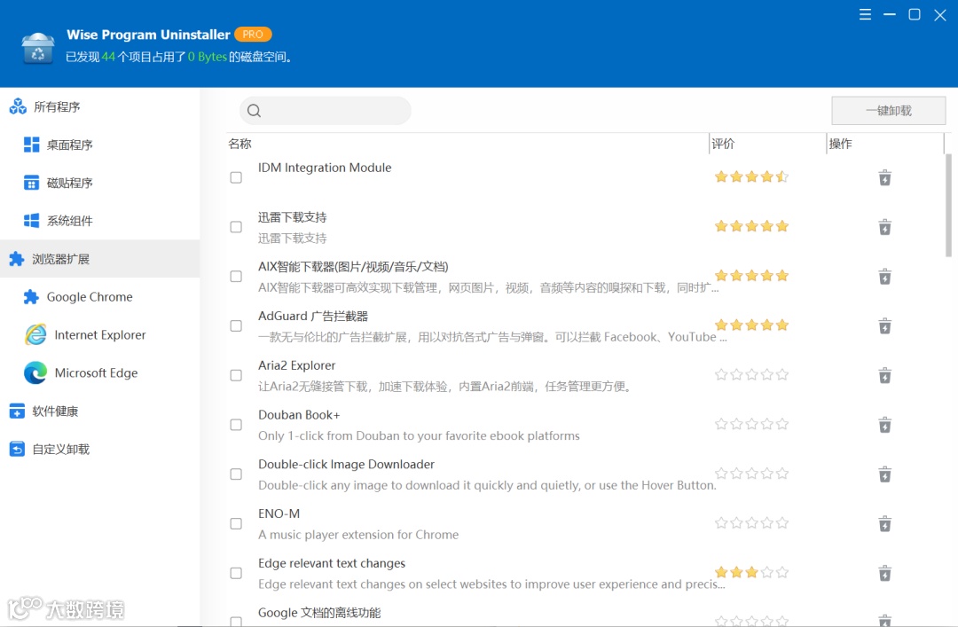Click the list vertical scrollbar thumb
The width and height of the screenshot is (958, 627).
[948, 206]
